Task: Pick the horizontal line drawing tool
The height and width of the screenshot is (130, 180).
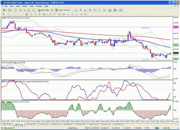Action: tap(18, 14)
